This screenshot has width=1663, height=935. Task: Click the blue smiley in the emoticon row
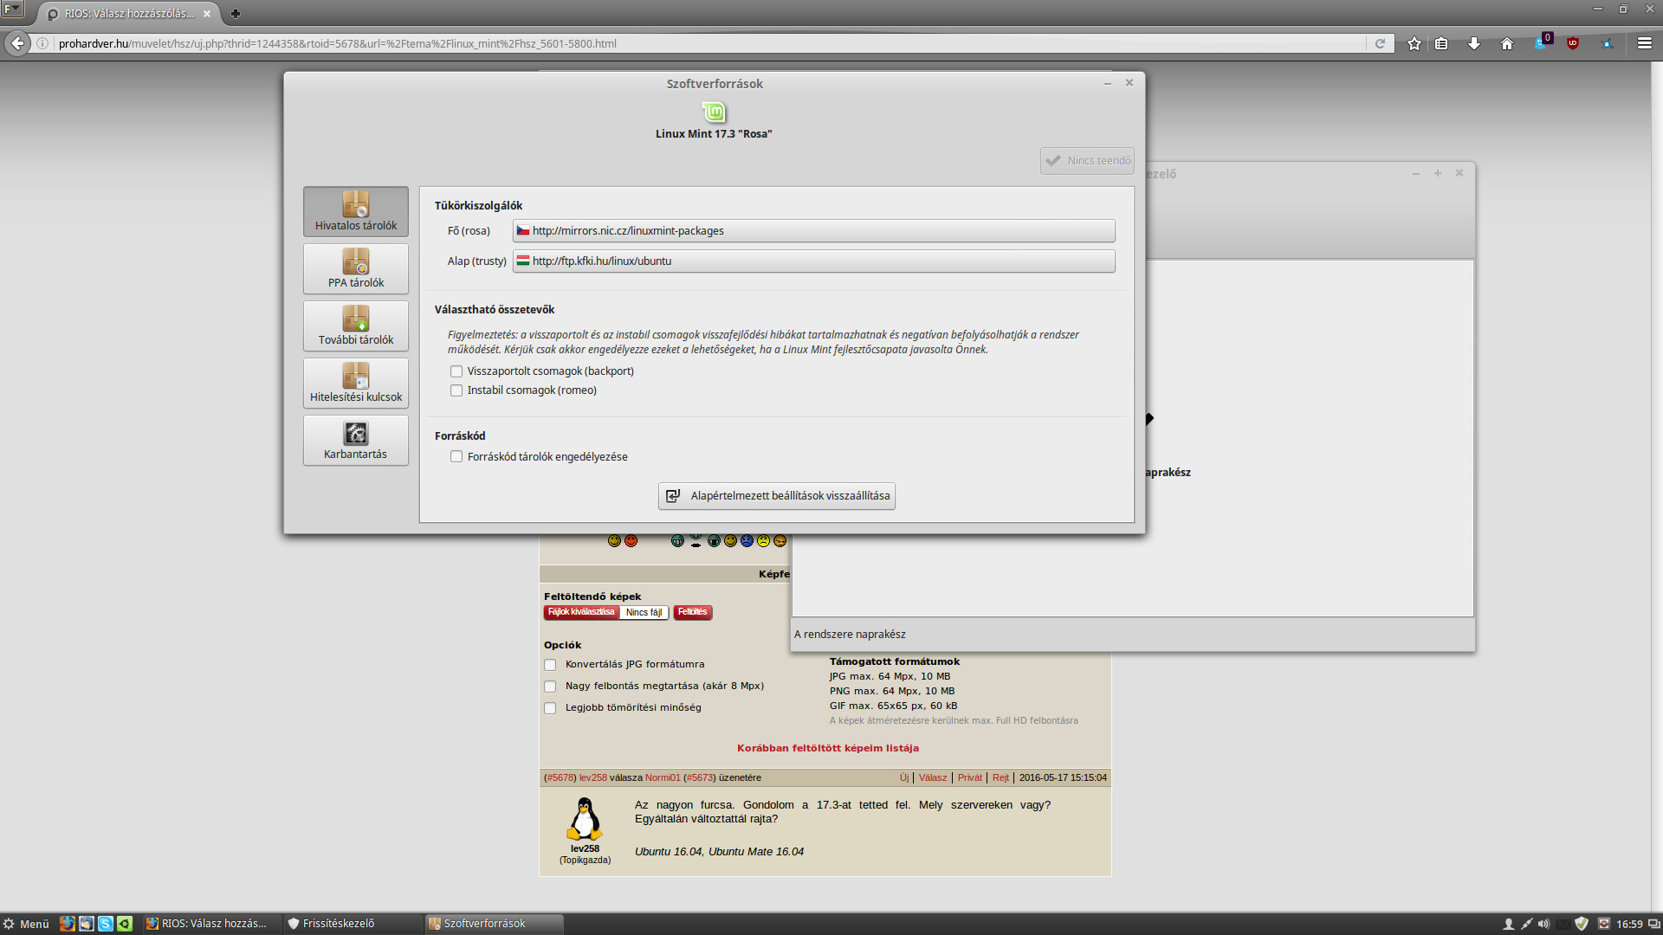coord(747,541)
